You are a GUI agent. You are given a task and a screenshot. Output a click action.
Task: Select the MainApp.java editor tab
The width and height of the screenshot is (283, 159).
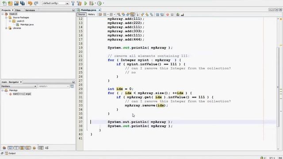point(88,10)
